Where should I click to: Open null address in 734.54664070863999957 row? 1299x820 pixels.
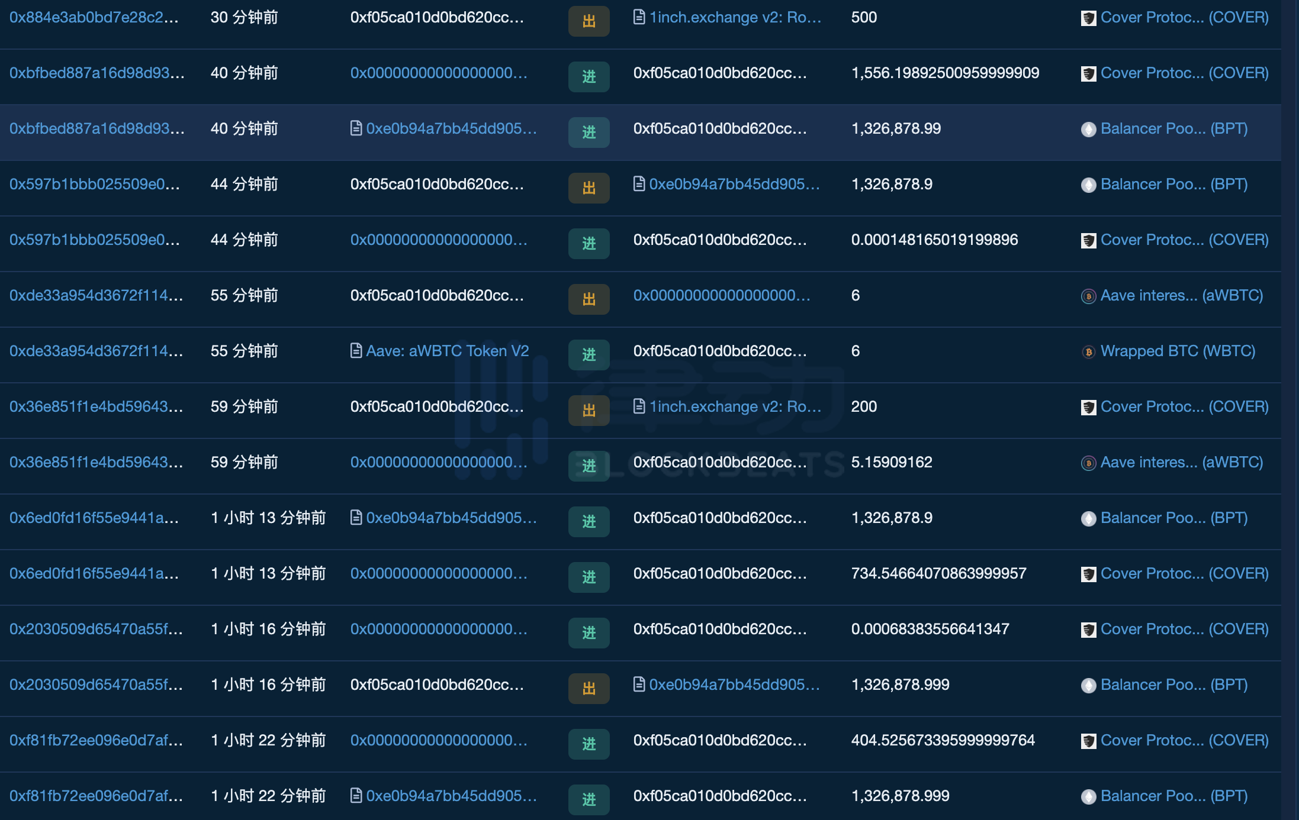pyautogui.click(x=439, y=573)
